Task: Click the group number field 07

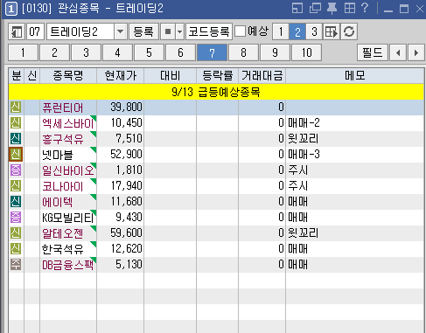Action: (x=35, y=31)
